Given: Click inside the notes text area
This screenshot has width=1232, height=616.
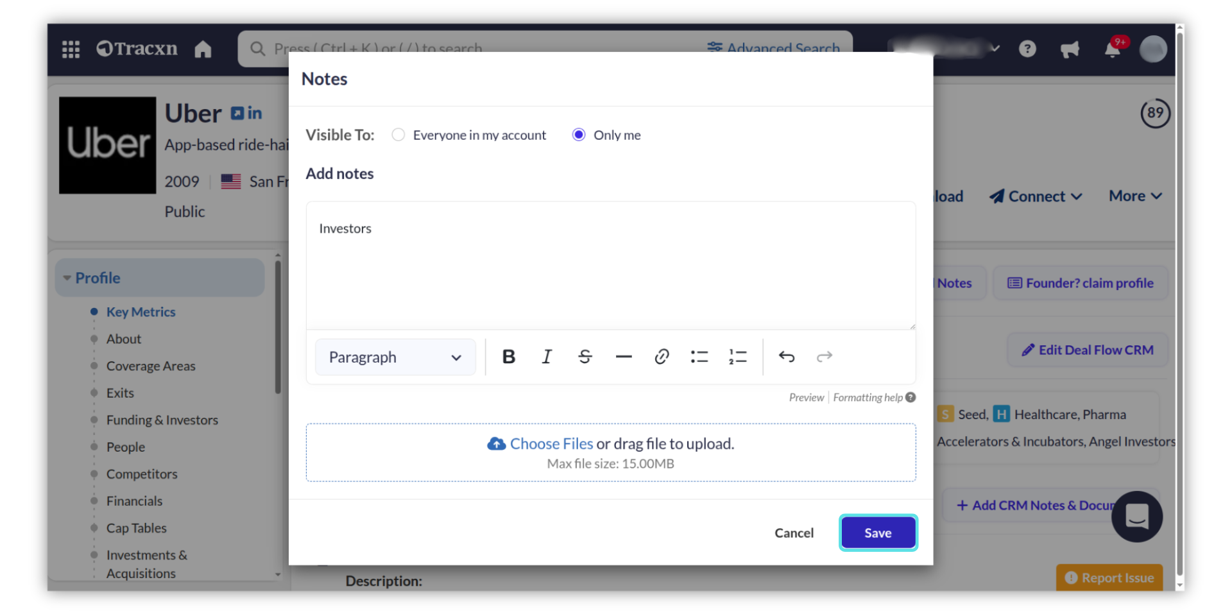Looking at the screenshot, I should (x=610, y=269).
